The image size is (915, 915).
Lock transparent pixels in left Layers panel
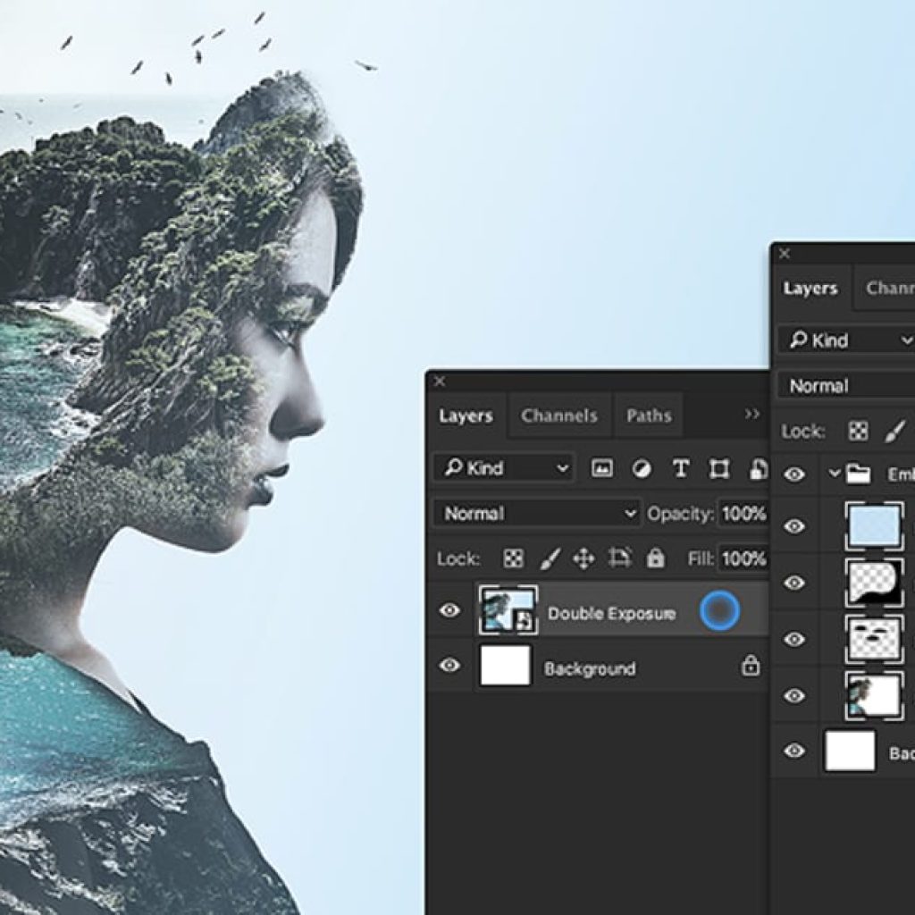513,558
